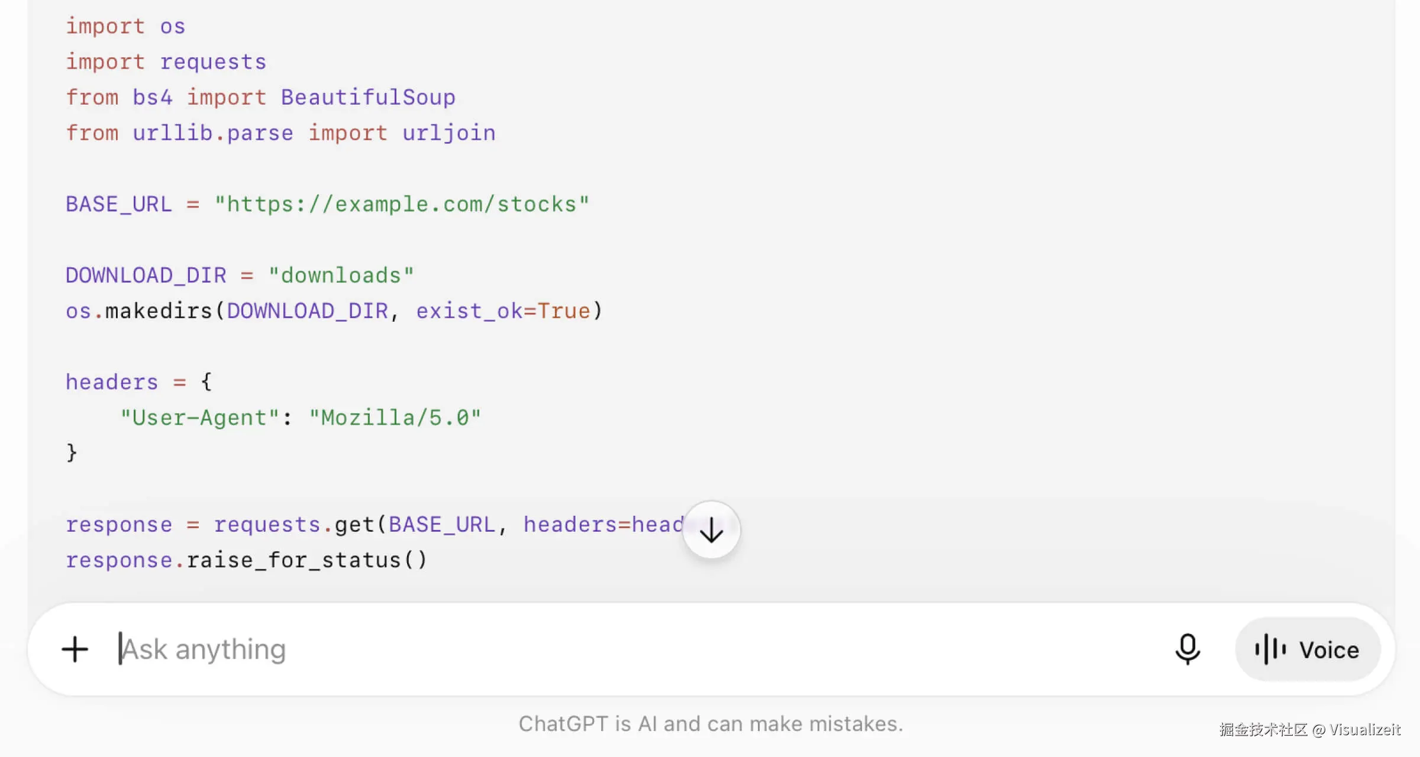
Task: Click the "https://example.com/stocks" string
Action: coord(402,204)
